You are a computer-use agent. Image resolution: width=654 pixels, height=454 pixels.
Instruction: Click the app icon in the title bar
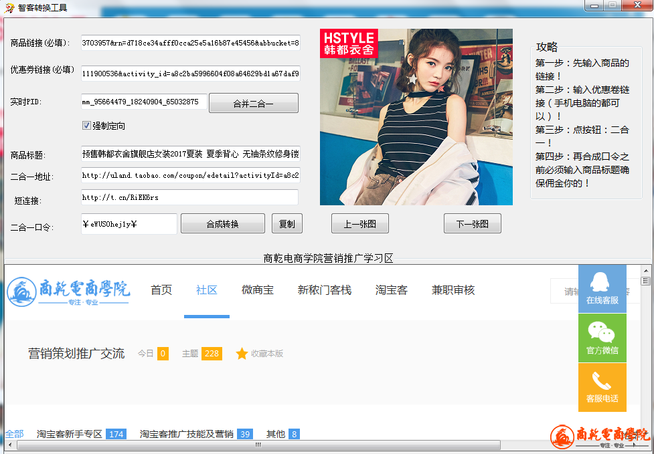(9, 6)
